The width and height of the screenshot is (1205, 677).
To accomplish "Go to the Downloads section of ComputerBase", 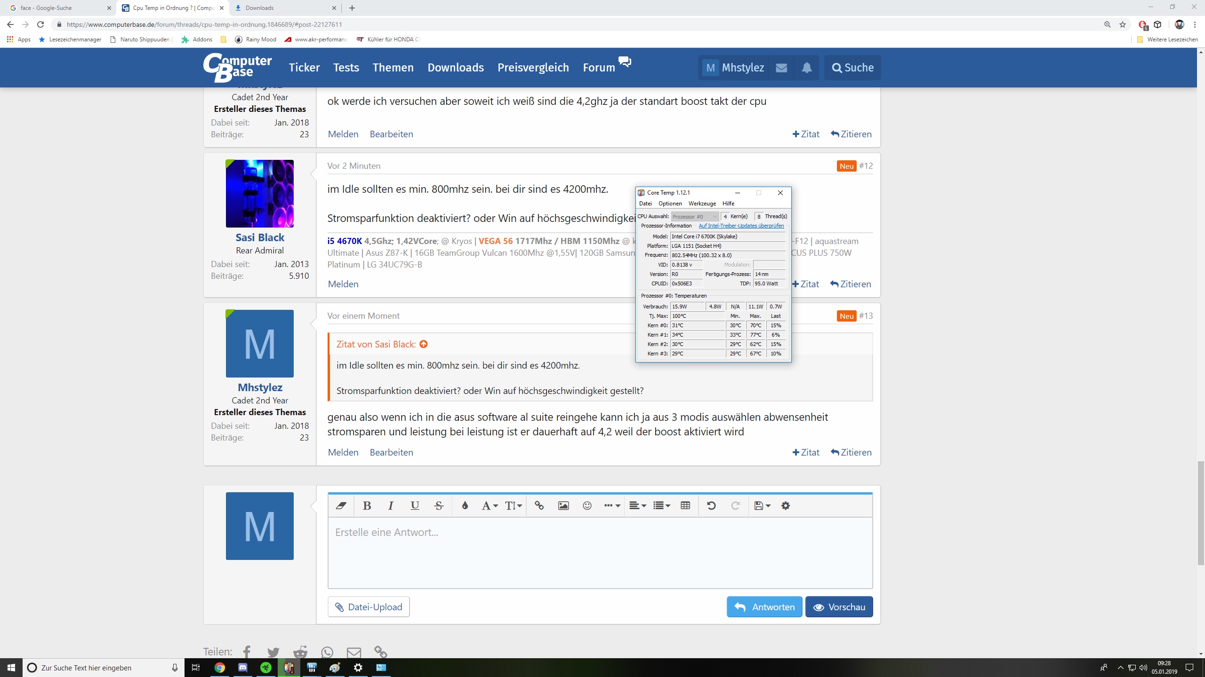I will [456, 68].
